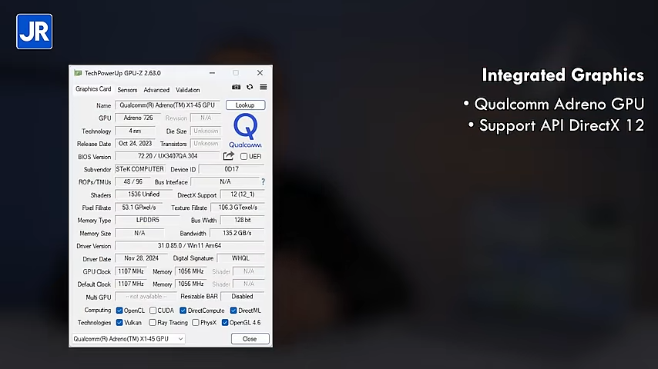Click the refresh icon in GPU-Z
658x369 pixels.
point(250,87)
